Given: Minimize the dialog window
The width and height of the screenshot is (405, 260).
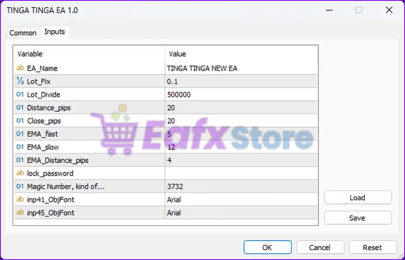Looking at the screenshot, I should click(329, 10).
